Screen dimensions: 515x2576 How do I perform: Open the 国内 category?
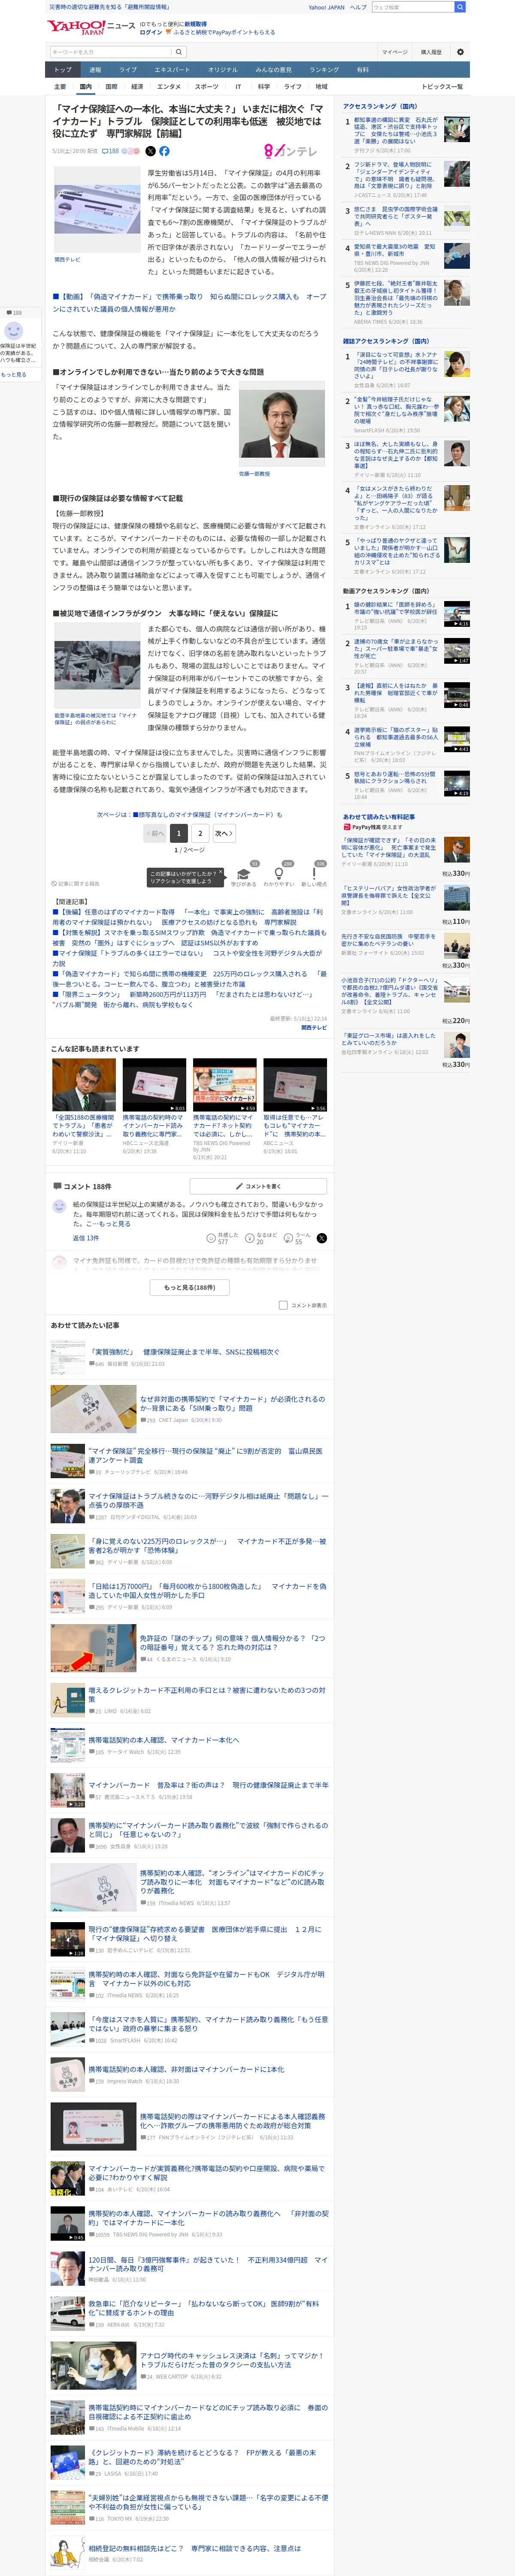pyautogui.click(x=85, y=87)
